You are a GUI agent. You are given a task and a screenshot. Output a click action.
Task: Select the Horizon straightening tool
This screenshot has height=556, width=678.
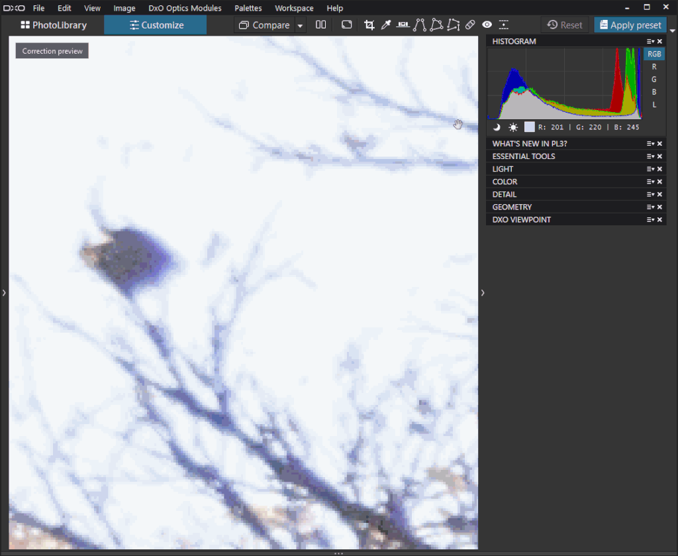tap(403, 25)
